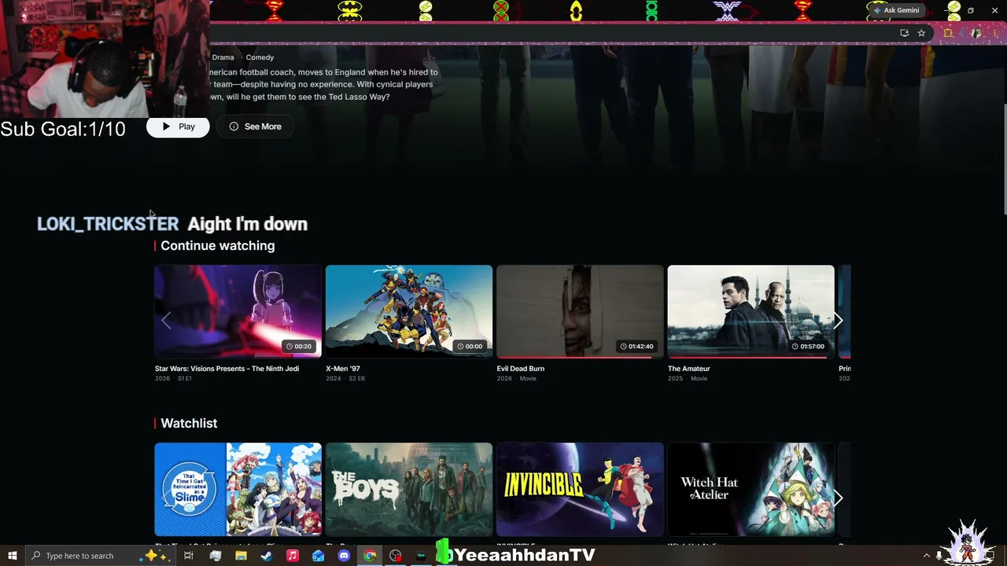
Task: Launch Steam from the taskbar
Action: 267,556
